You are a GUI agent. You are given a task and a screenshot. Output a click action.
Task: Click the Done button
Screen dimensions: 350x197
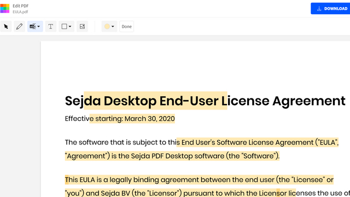(x=126, y=26)
